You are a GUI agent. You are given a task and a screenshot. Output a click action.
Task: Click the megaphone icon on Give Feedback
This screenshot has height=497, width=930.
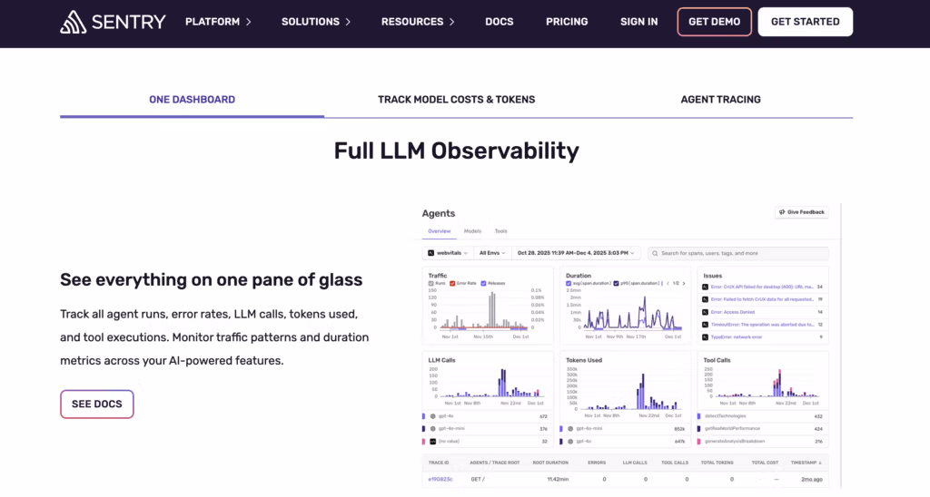[x=782, y=212]
